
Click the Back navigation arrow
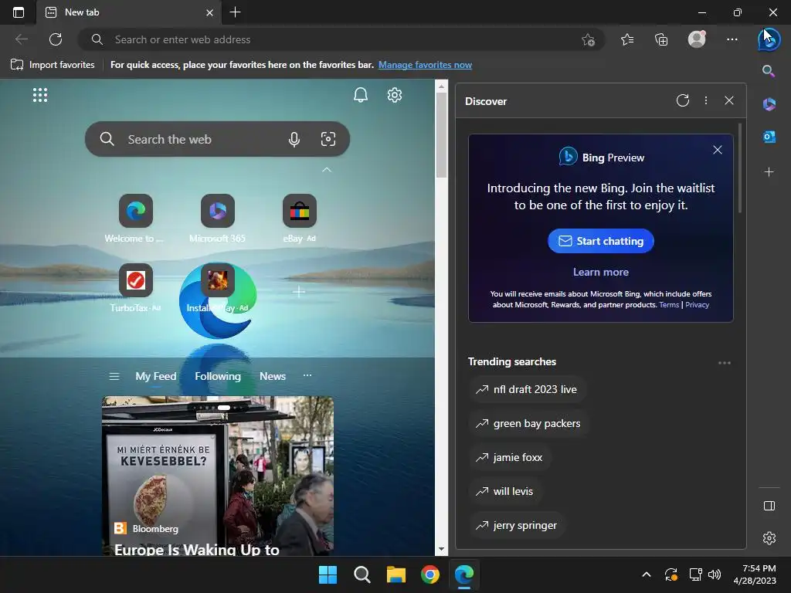pos(21,39)
